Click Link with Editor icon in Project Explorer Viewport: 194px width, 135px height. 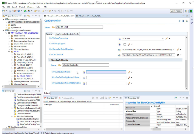(x=29, y=16)
